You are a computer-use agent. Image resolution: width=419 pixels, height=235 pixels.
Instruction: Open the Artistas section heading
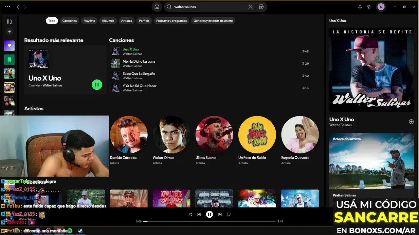click(x=34, y=108)
